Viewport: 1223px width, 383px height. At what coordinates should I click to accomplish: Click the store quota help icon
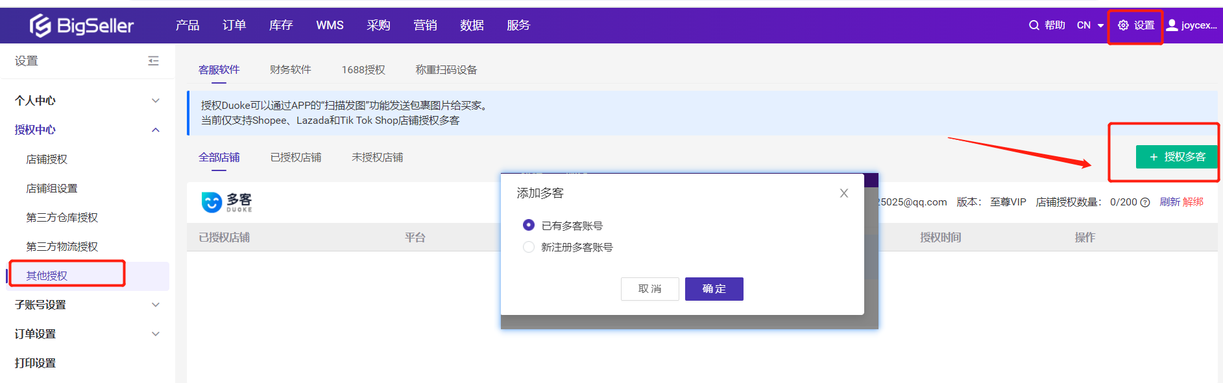(1145, 203)
